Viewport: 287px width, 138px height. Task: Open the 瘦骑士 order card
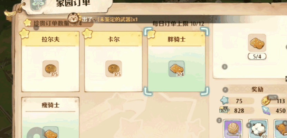[x=50, y=118]
